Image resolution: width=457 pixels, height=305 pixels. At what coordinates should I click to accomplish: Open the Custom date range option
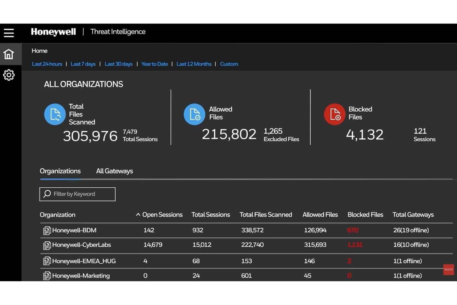[x=229, y=64]
